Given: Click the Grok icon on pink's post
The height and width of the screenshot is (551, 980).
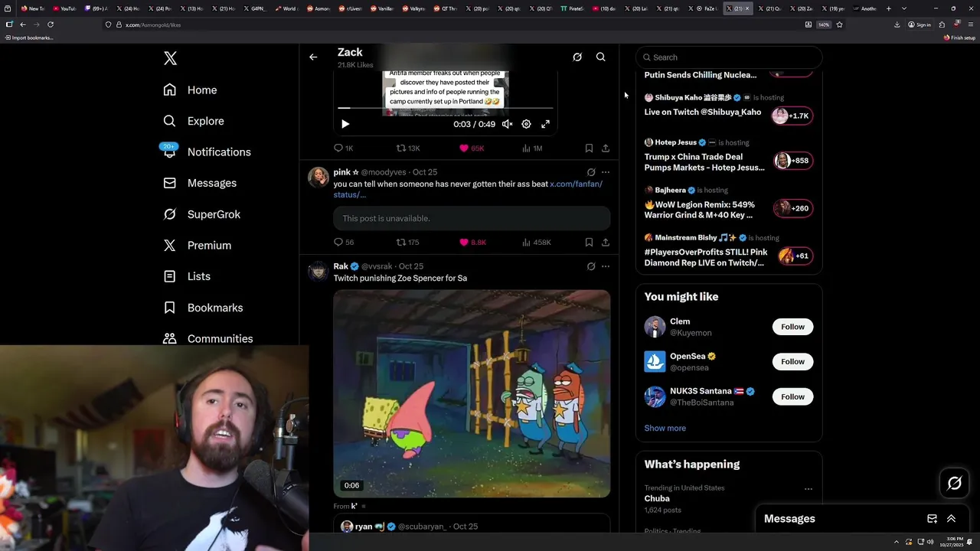Looking at the screenshot, I should click(591, 172).
